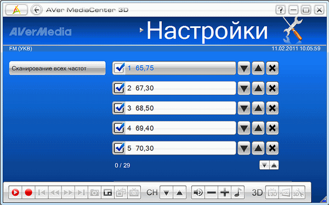This screenshot has width=329, height=205.
Task: Uncheck the checkbox for station 3 68,50
Action: pos(119,108)
